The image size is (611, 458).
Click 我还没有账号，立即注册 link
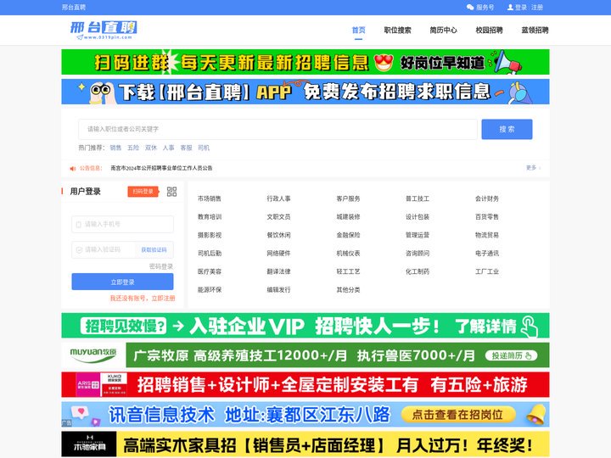point(143,299)
